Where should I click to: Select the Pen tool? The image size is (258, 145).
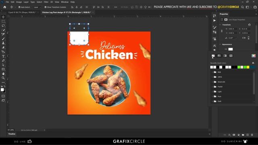tap(3, 60)
